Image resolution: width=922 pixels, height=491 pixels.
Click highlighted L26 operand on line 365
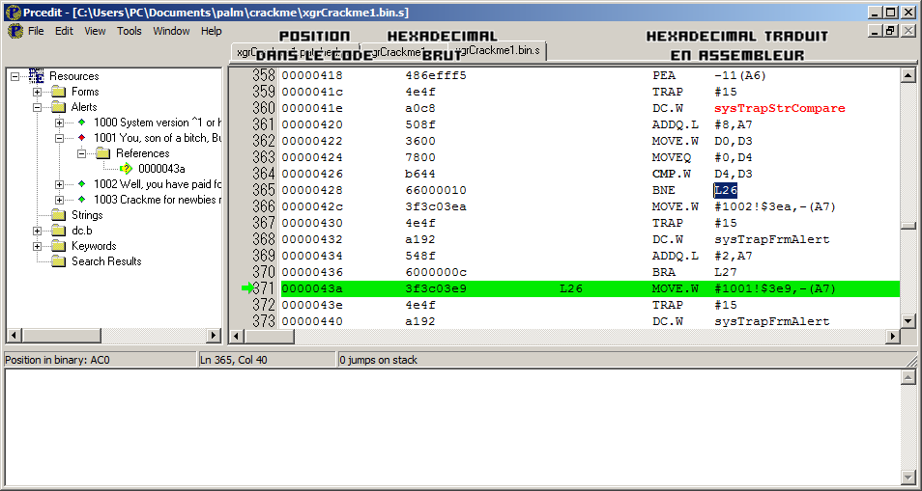click(726, 190)
